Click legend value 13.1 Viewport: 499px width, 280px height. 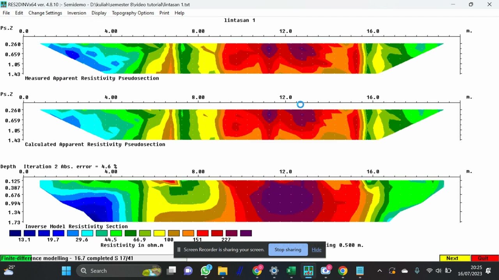coord(24,240)
